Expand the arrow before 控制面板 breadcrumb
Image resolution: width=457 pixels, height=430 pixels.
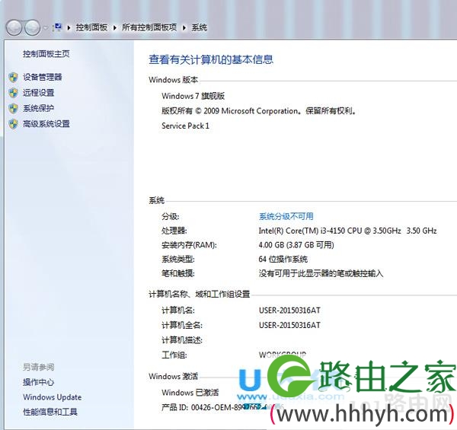[x=69, y=28]
